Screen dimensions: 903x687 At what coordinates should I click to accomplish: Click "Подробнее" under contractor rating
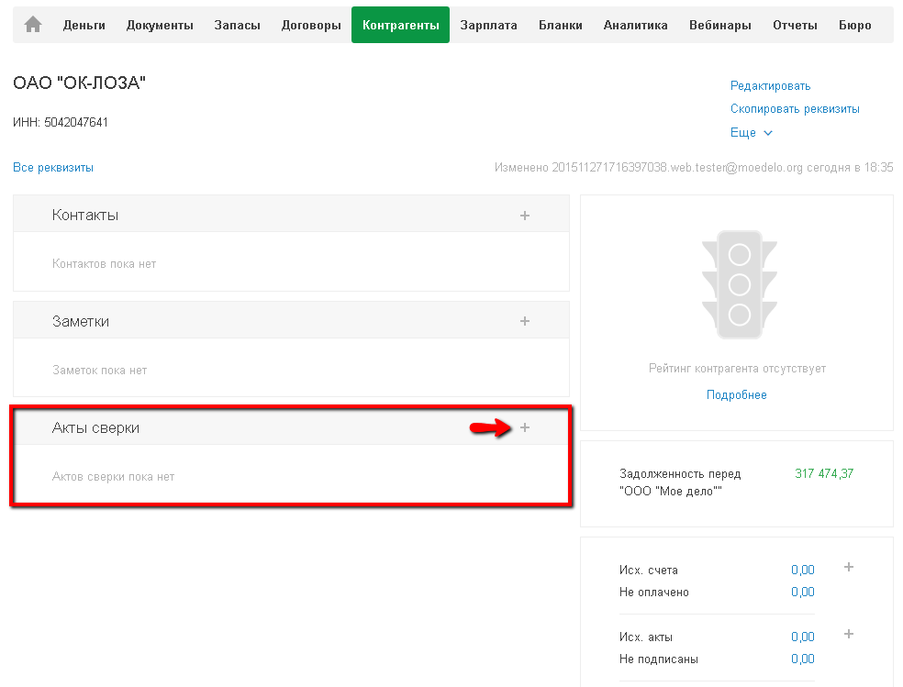click(736, 395)
